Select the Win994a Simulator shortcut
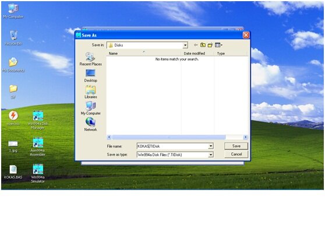This screenshot has width=325, height=235. (38, 173)
